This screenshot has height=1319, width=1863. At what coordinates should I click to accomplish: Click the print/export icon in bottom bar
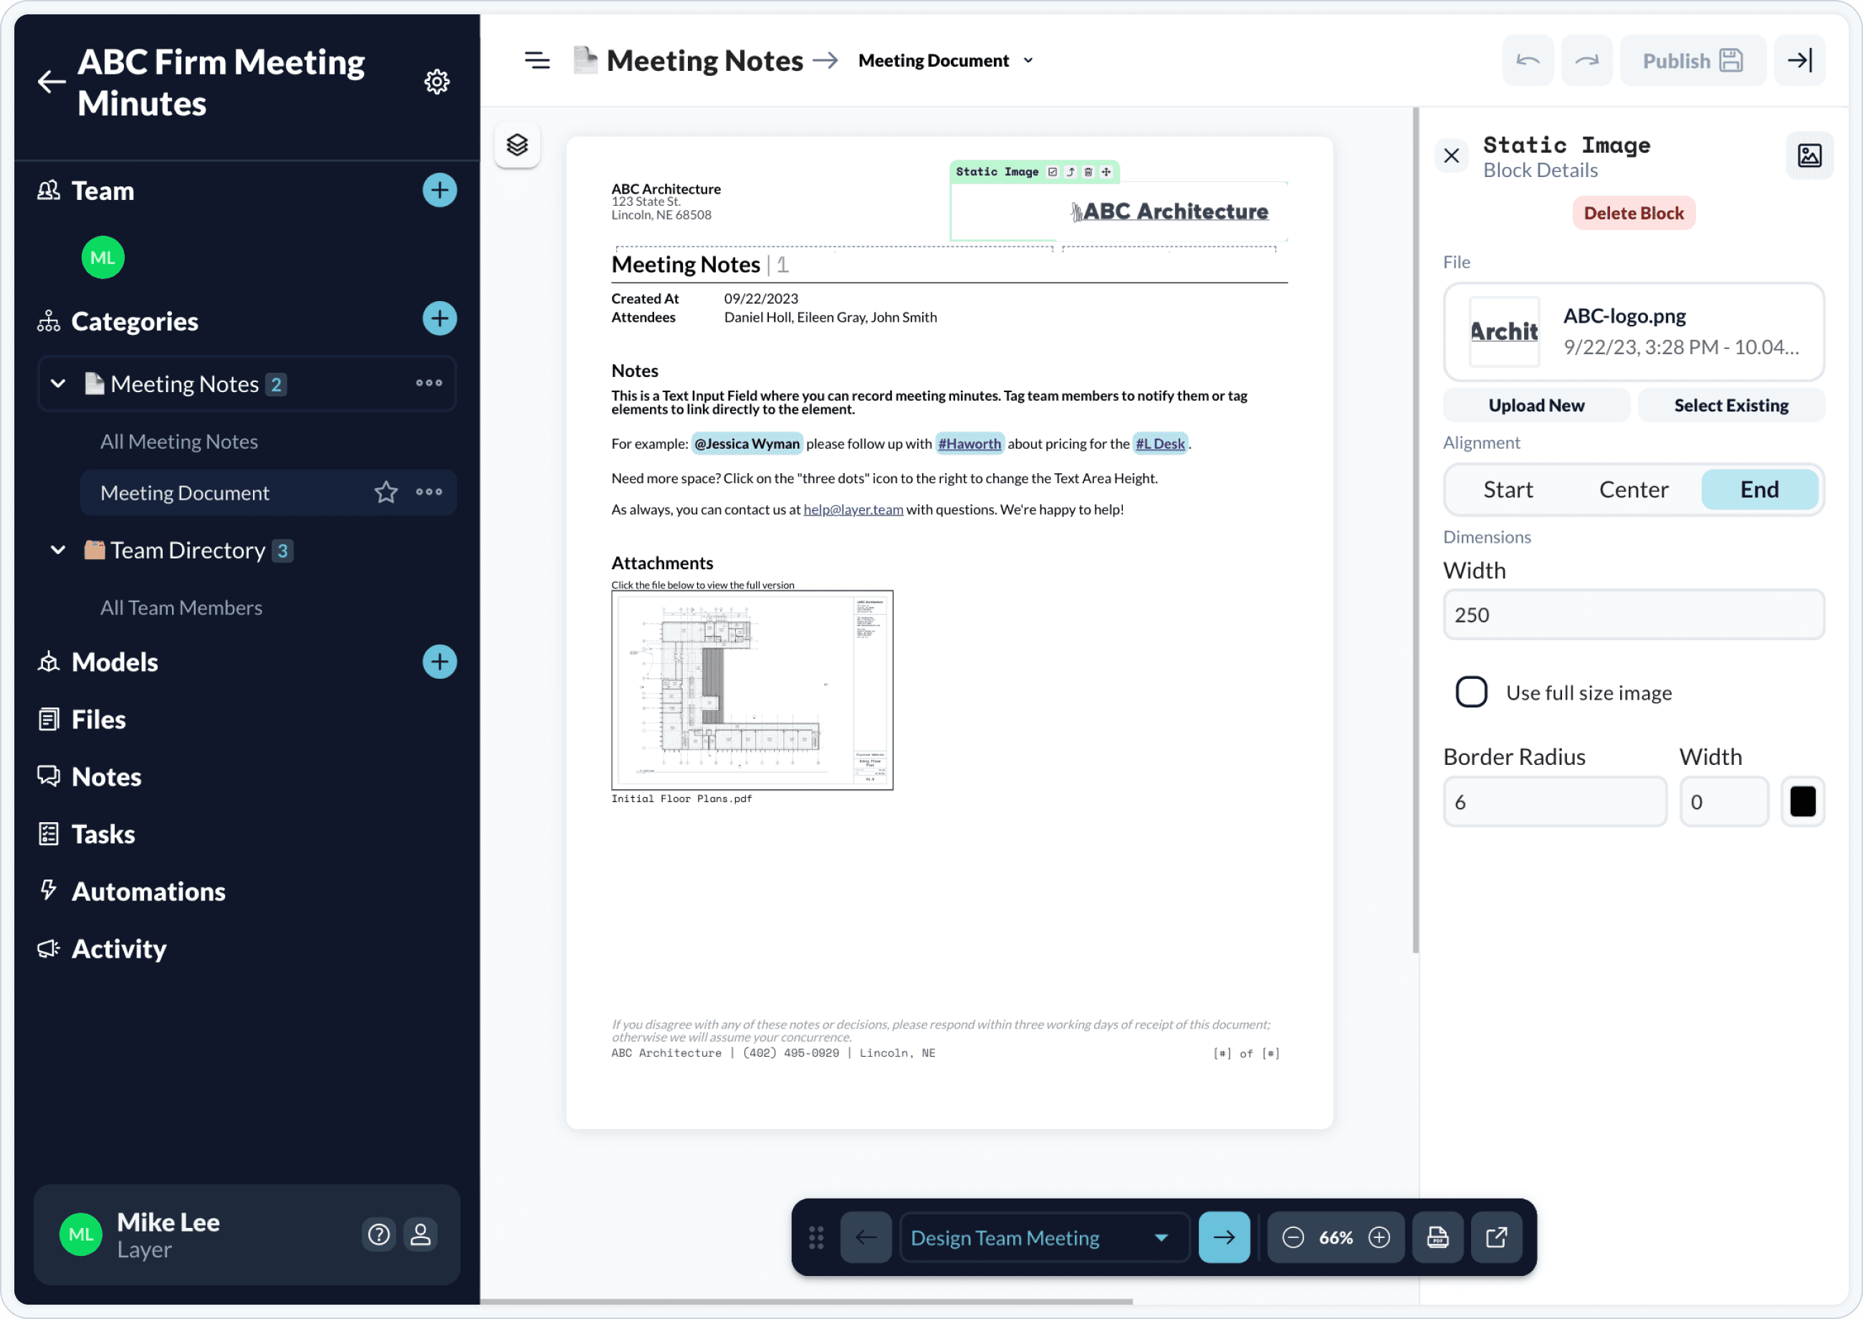point(1438,1237)
